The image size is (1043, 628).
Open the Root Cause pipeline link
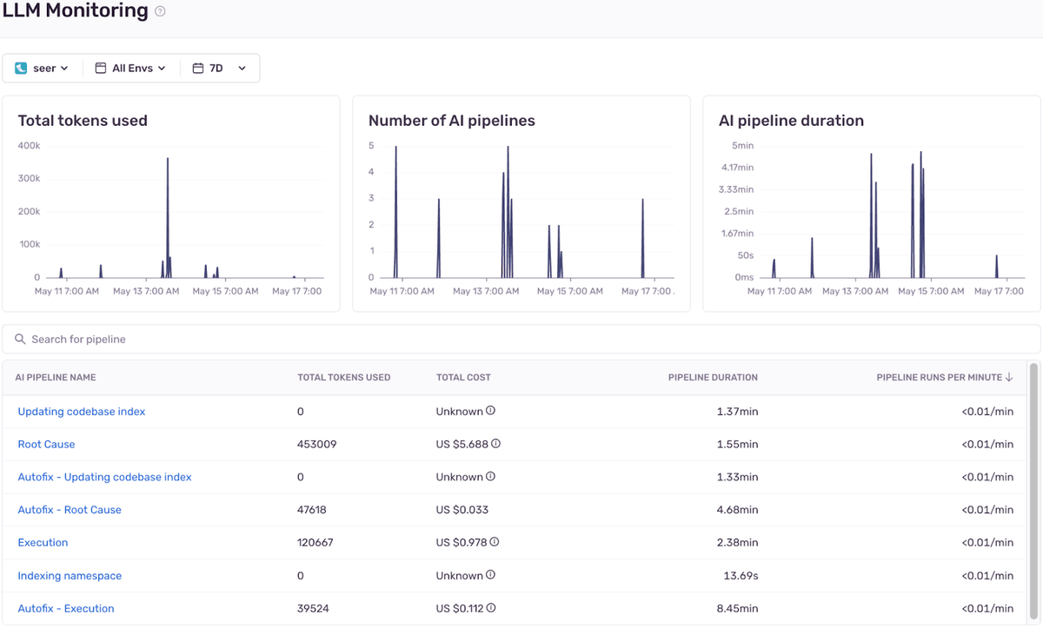point(46,444)
